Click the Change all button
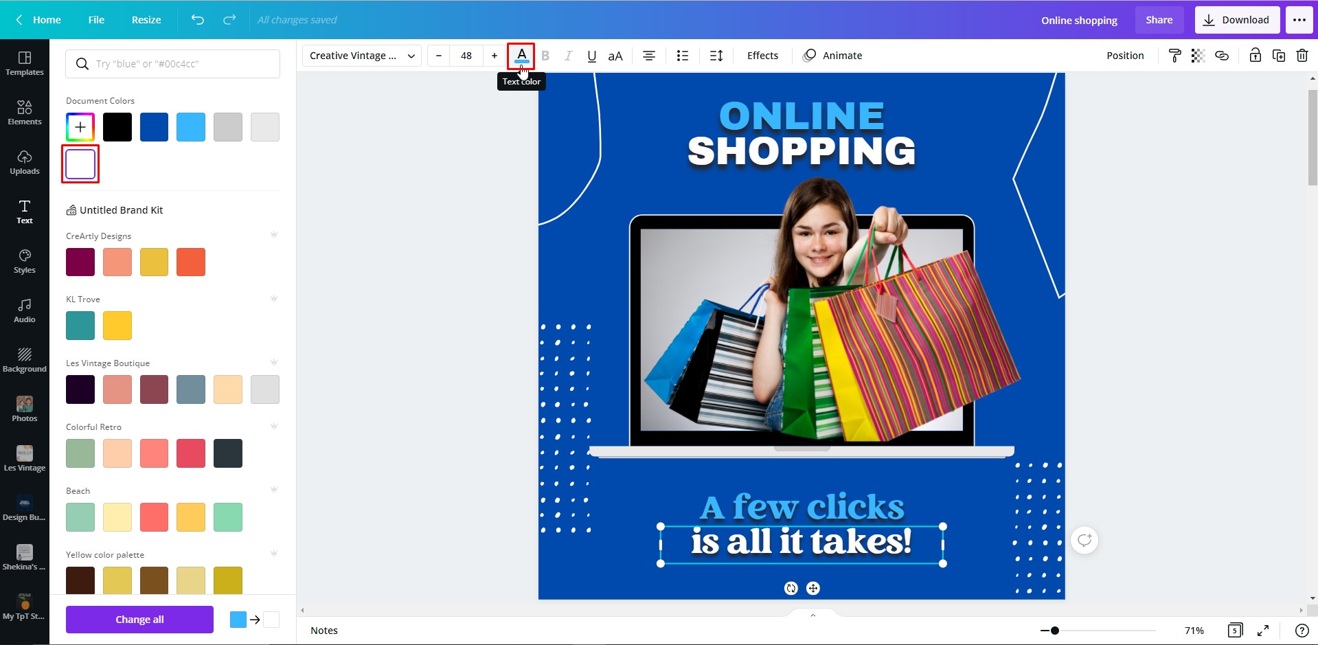This screenshot has height=645, width=1318. point(139,620)
